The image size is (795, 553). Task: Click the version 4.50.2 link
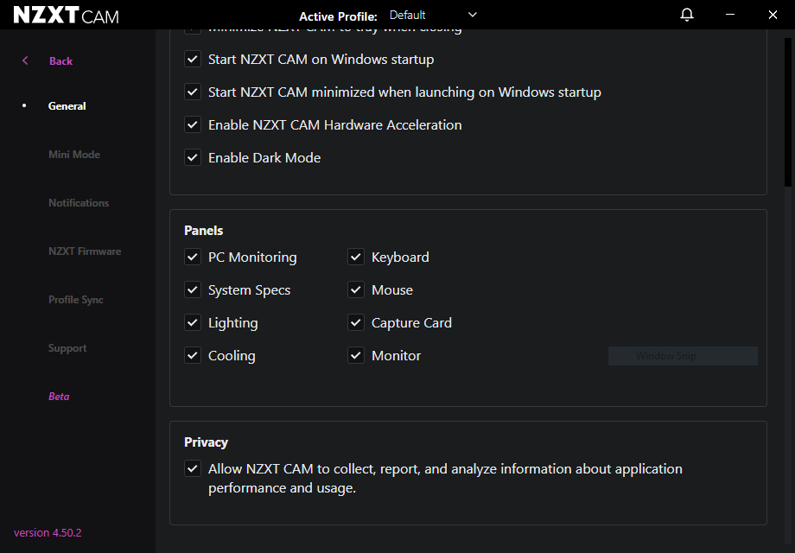coord(47,532)
